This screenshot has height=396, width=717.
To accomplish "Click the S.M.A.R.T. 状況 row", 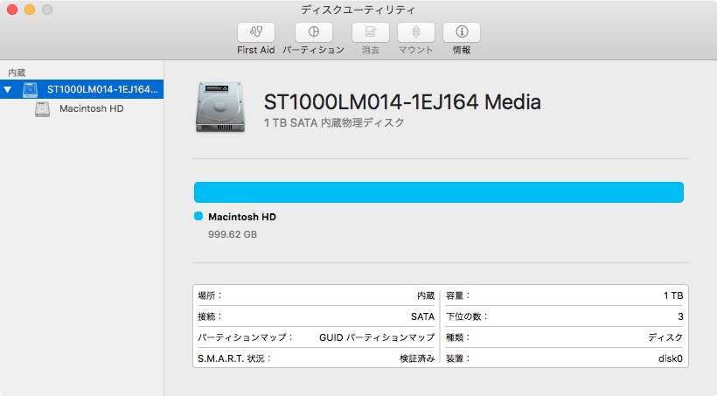I will coord(316,358).
